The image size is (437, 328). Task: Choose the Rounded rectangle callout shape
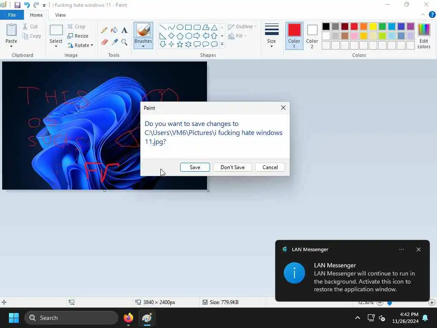[197, 44]
